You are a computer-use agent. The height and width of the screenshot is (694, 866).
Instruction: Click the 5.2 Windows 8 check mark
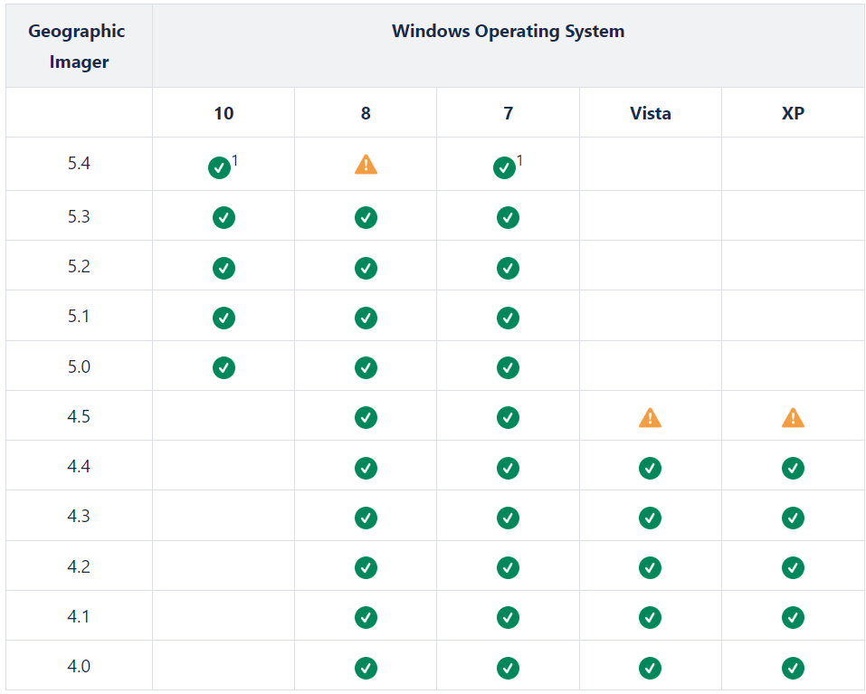coord(366,269)
